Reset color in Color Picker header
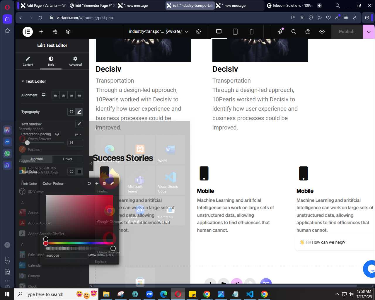The width and height of the screenshot is (375, 300). [89, 183]
